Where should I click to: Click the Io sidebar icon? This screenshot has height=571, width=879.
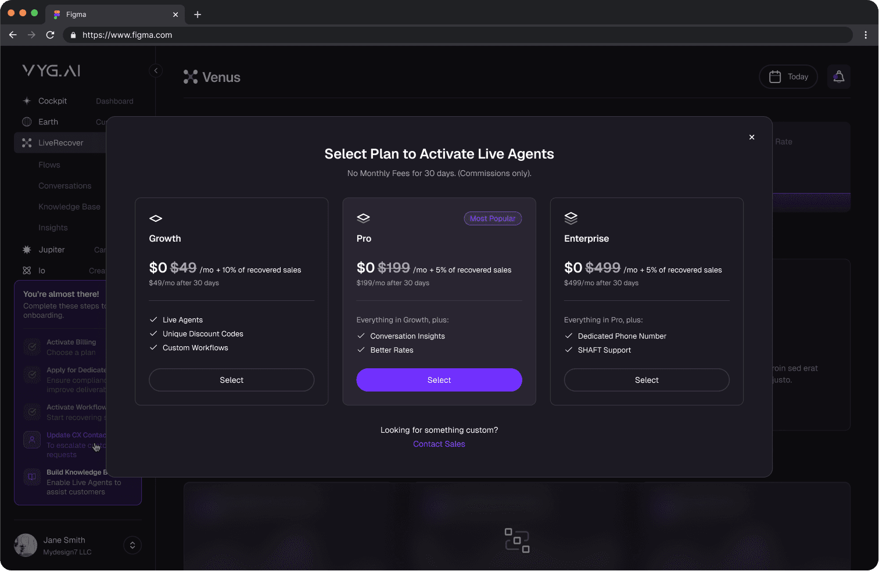point(27,270)
